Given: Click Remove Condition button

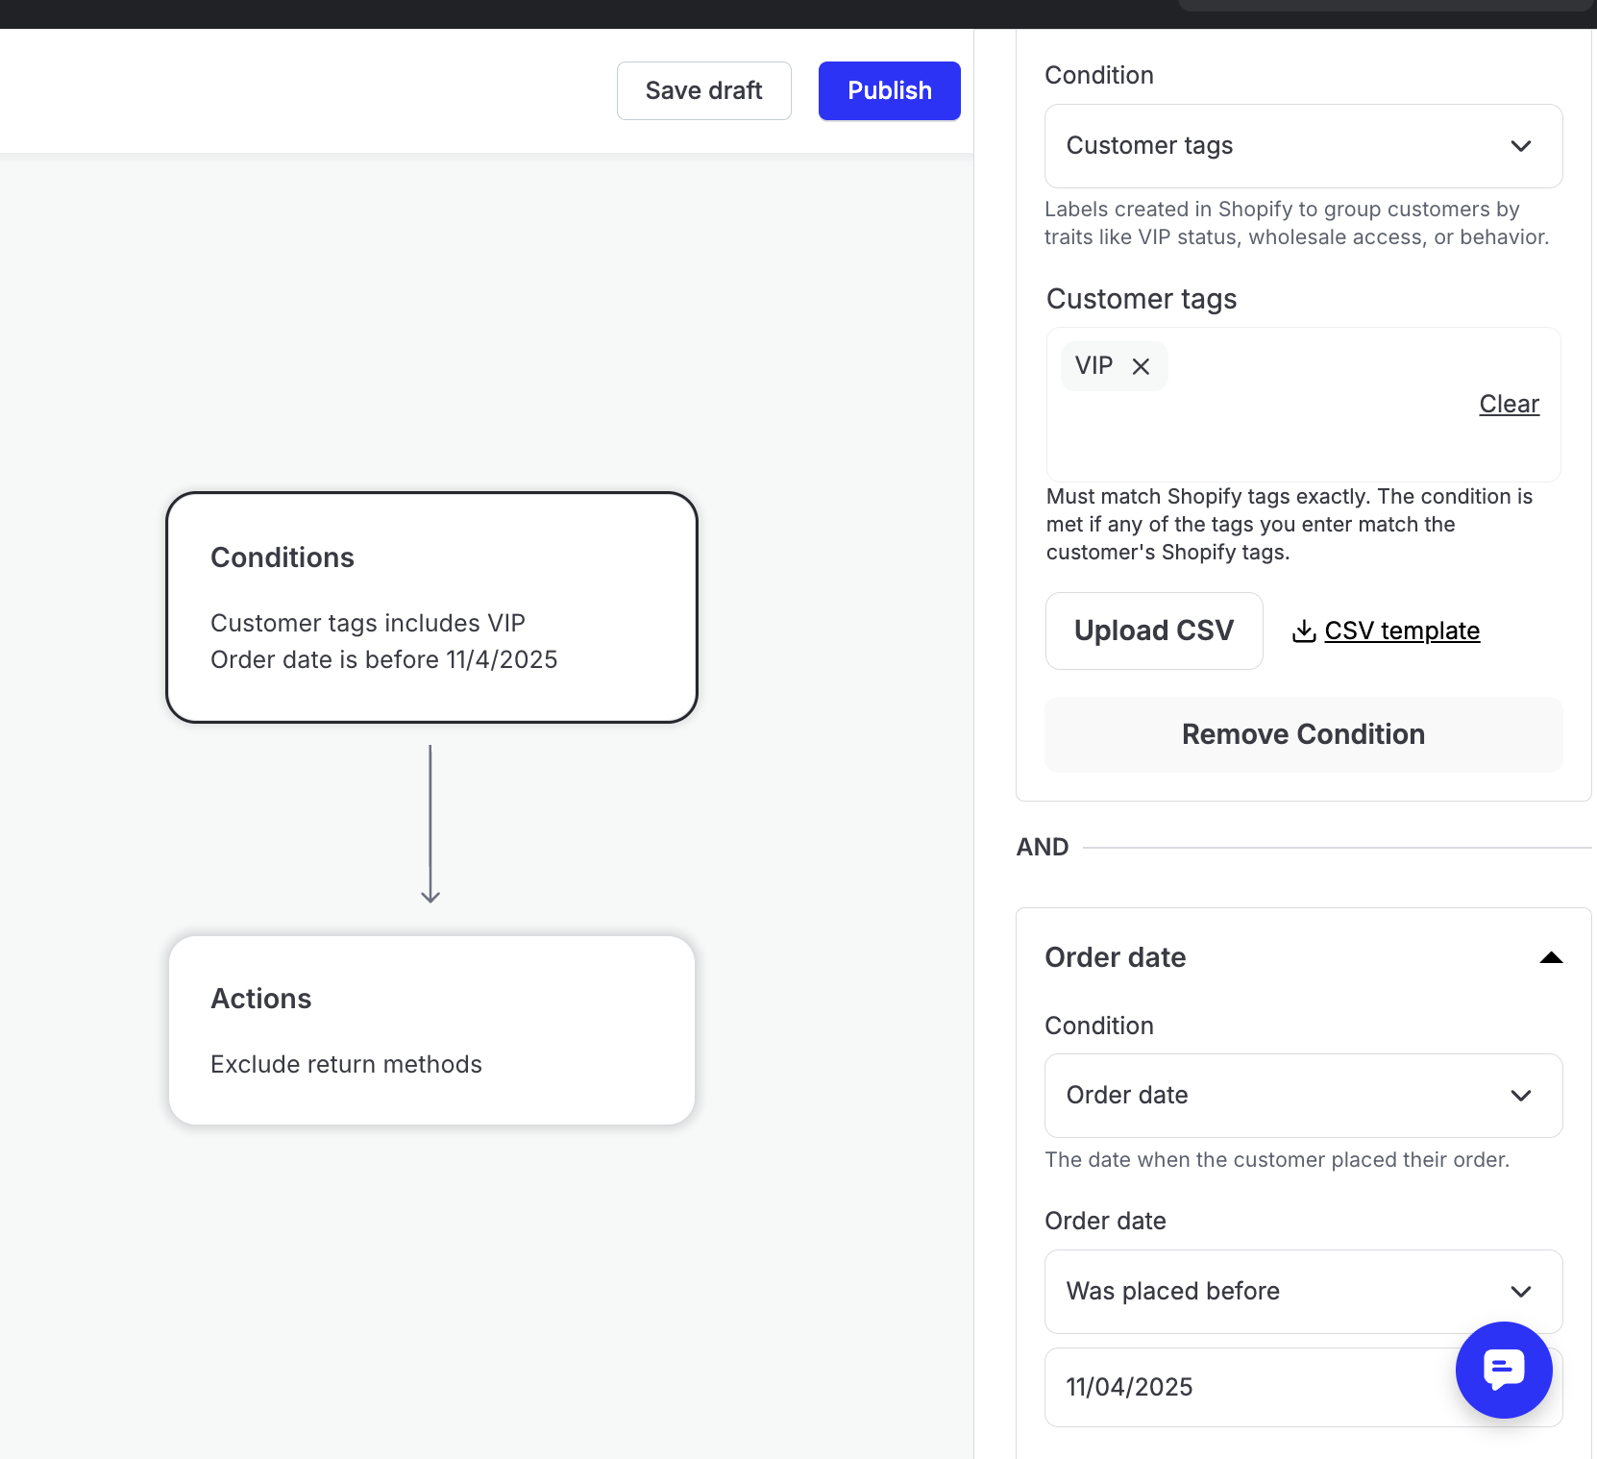Looking at the screenshot, I should (1303, 734).
